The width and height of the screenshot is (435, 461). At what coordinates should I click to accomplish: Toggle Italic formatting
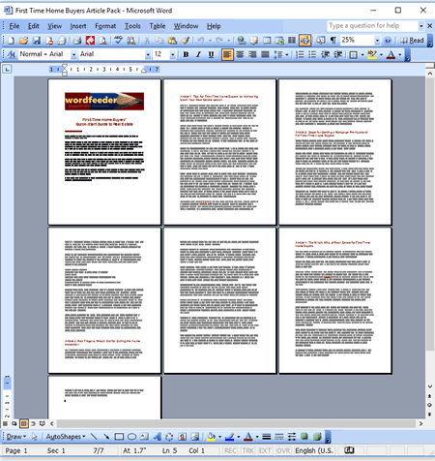pyautogui.click(x=198, y=54)
